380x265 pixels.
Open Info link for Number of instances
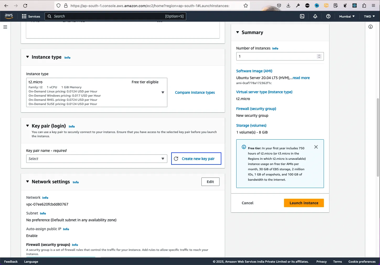pos(275,48)
